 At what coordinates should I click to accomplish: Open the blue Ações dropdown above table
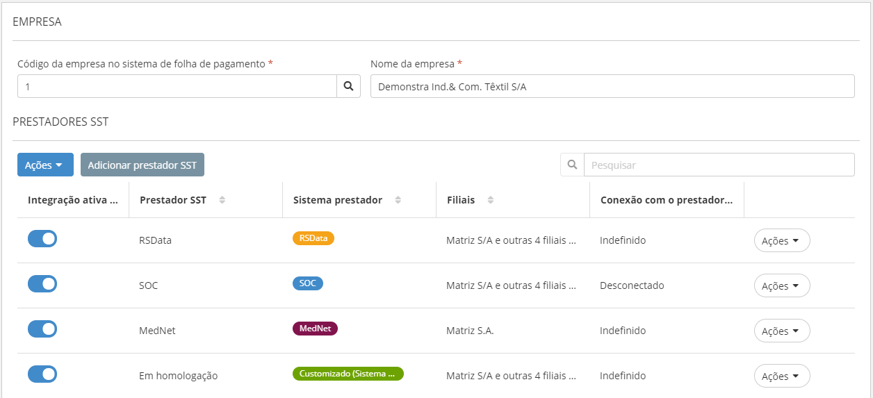pyautogui.click(x=45, y=165)
